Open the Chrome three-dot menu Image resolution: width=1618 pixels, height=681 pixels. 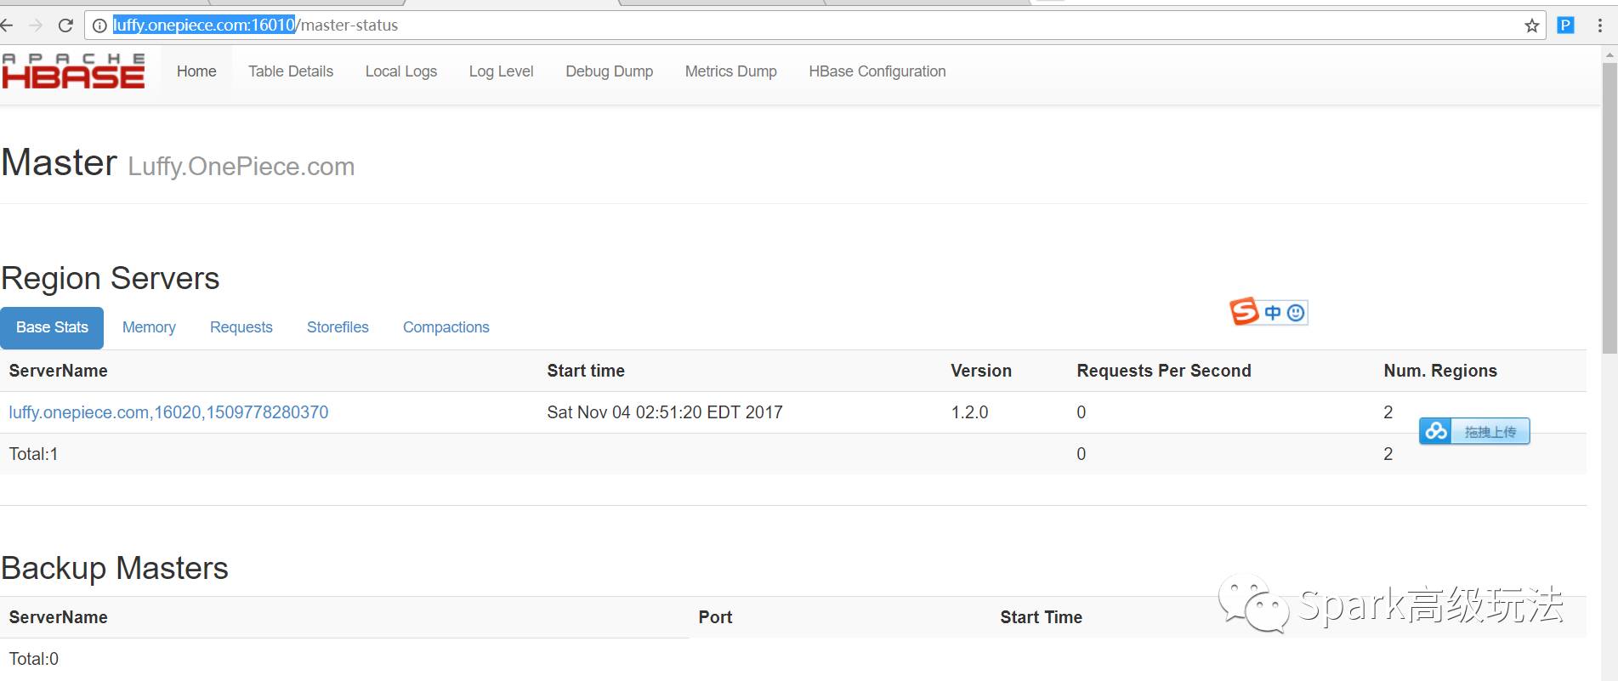[1600, 26]
